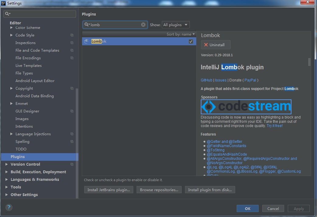Expand the Other Settings section

click(7, 195)
